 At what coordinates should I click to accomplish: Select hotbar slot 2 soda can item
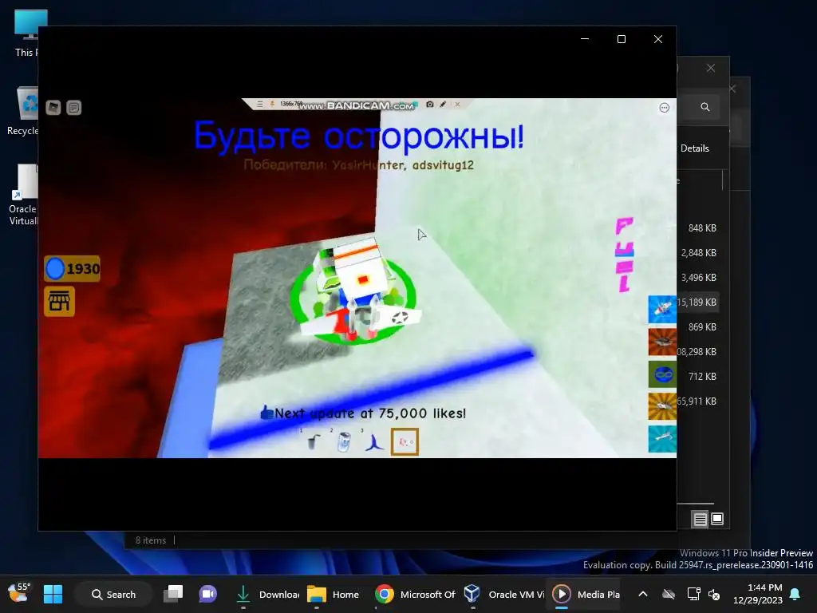[x=344, y=441]
